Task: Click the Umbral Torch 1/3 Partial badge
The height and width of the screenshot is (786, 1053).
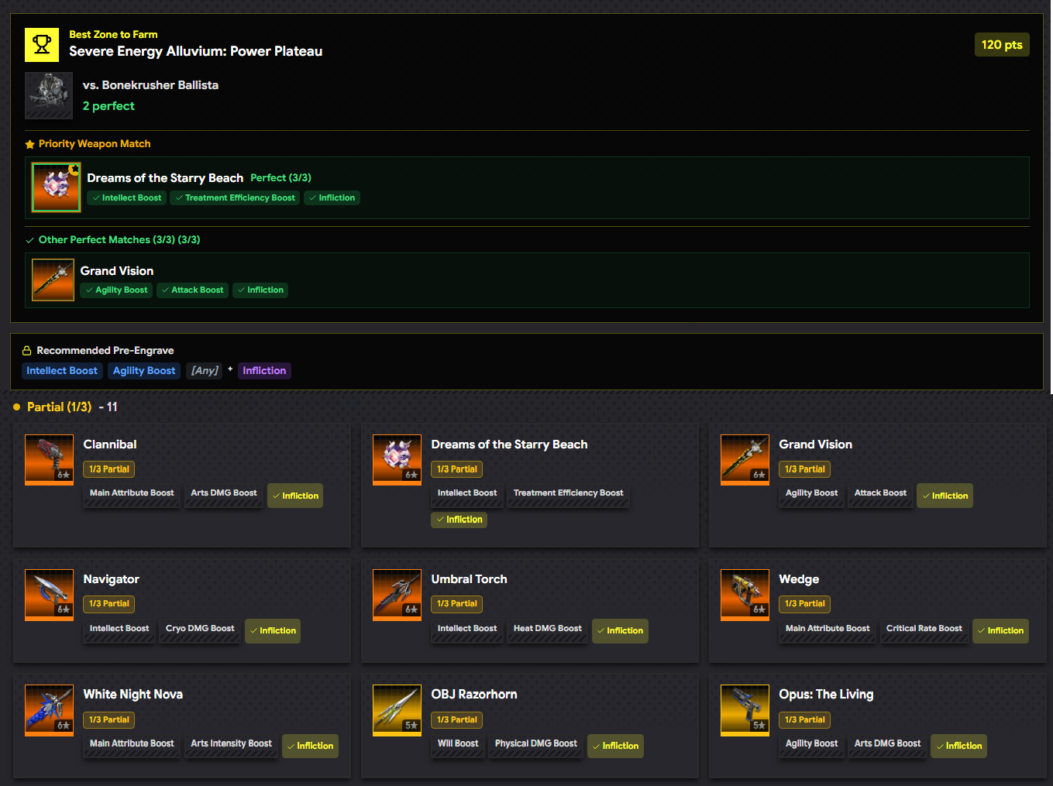Action: point(457,604)
